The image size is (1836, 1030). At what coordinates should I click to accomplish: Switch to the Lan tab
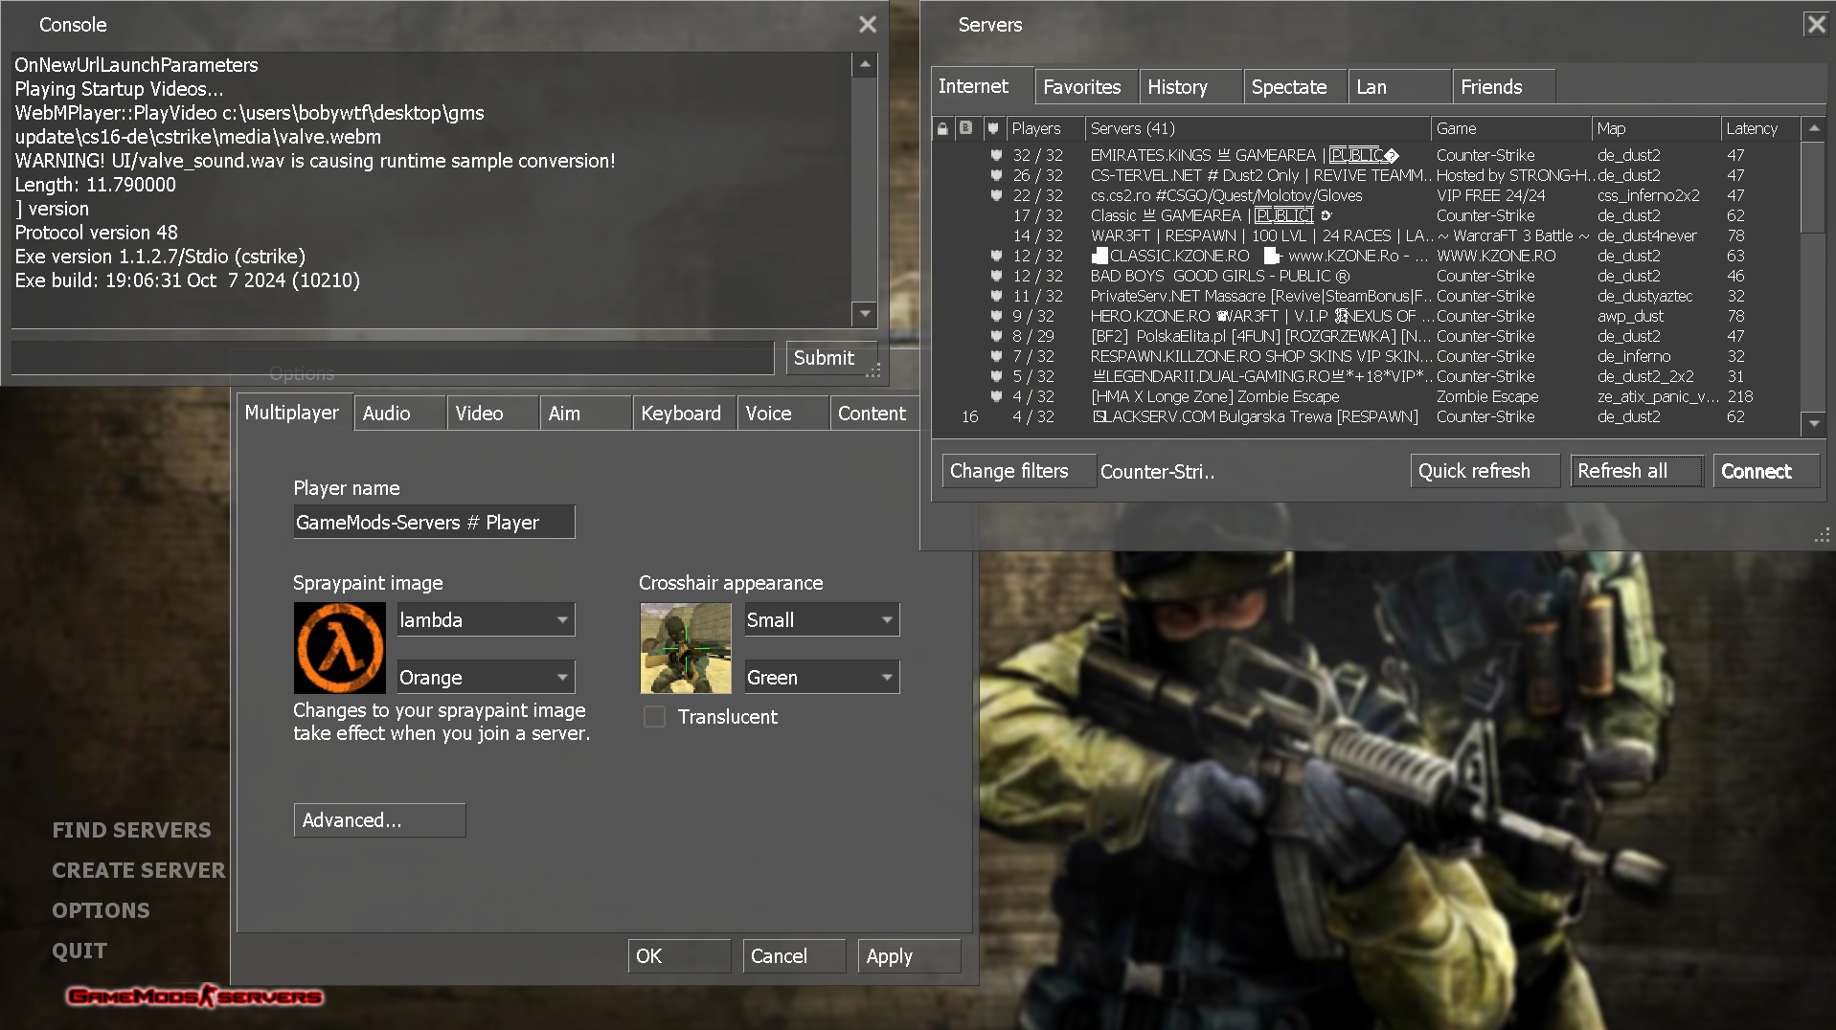[x=1400, y=87]
